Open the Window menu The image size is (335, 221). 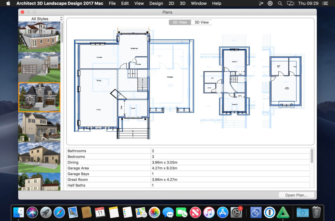click(x=199, y=3)
